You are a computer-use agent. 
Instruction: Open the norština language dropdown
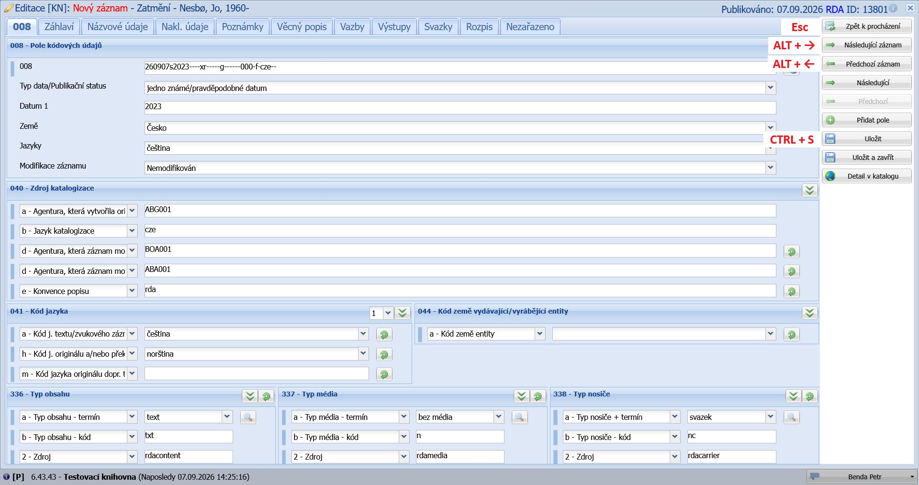(x=363, y=354)
